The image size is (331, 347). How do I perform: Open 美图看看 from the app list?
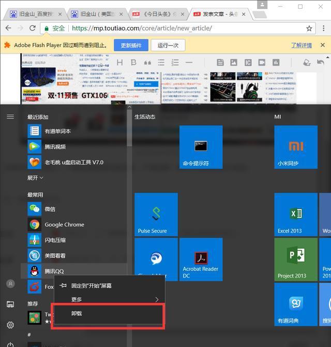point(74,256)
